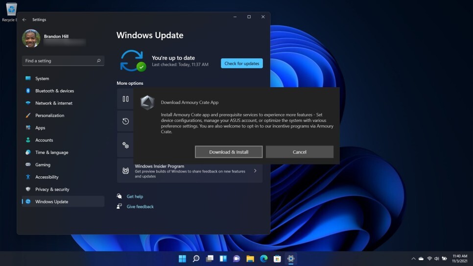Open Chat from the taskbar

coord(236,259)
